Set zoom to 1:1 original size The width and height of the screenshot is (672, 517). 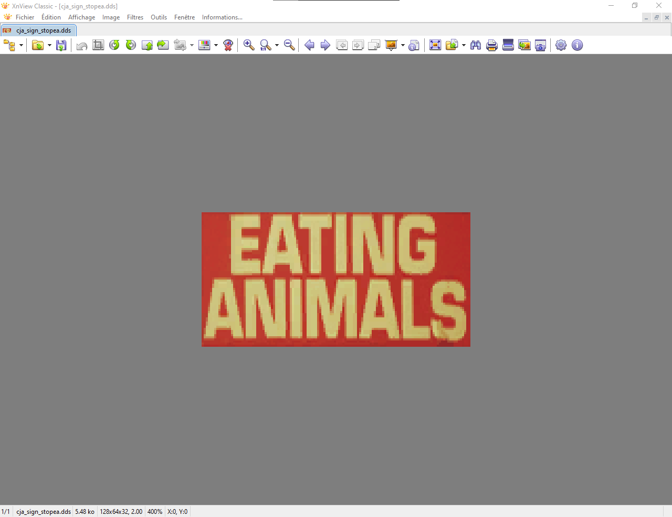pos(265,45)
